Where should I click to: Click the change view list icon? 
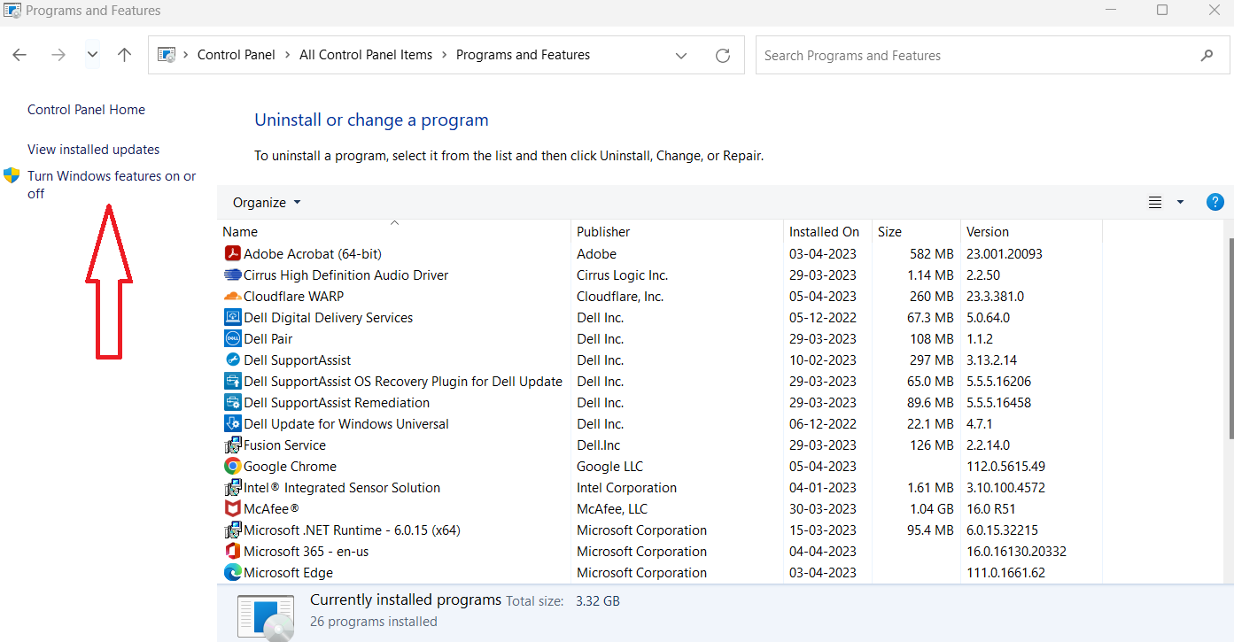click(1155, 203)
